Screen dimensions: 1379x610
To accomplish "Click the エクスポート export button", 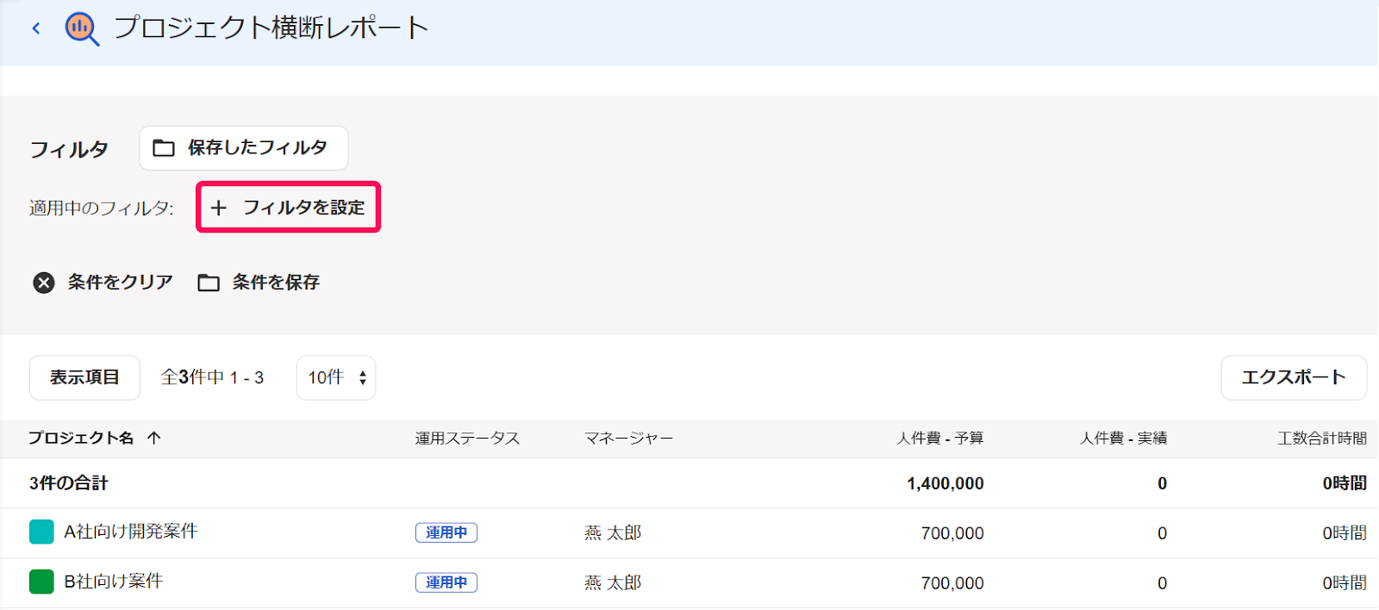I will point(1294,377).
